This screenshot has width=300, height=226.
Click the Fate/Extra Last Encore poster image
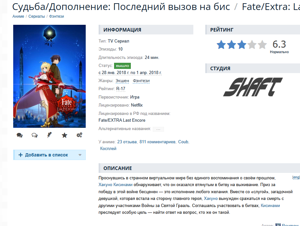(x=49, y=76)
